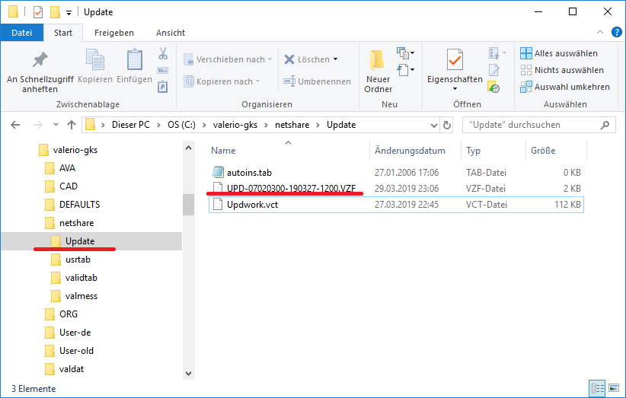Click Nichts auswählen

coord(563,70)
